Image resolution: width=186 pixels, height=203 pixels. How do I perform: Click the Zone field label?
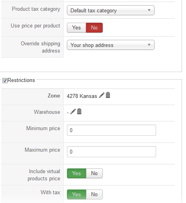pos(54,96)
